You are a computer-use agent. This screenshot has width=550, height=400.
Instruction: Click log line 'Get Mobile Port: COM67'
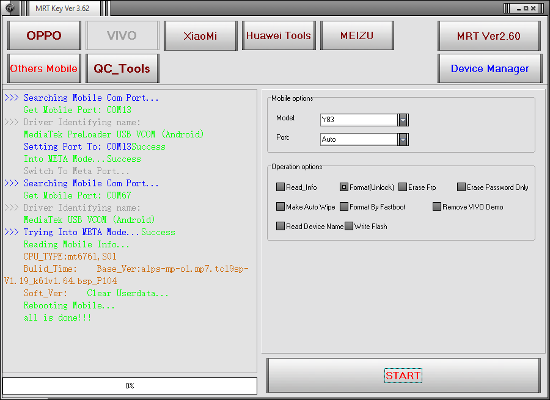(x=78, y=195)
